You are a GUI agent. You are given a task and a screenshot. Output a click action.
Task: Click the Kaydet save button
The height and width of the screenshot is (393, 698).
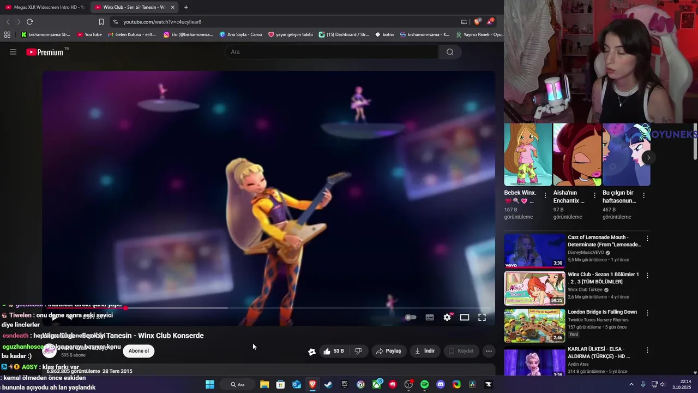point(461,351)
